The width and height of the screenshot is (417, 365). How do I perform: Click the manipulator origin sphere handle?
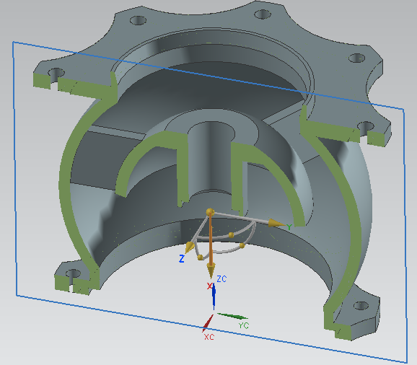pyautogui.click(x=210, y=212)
